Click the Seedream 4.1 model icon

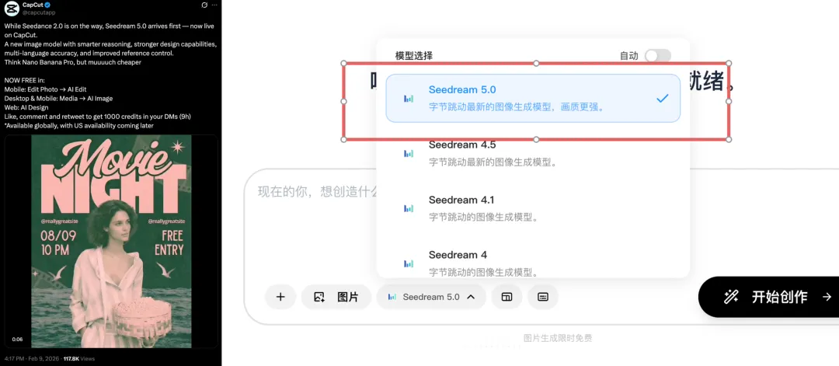pyautogui.click(x=409, y=209)
